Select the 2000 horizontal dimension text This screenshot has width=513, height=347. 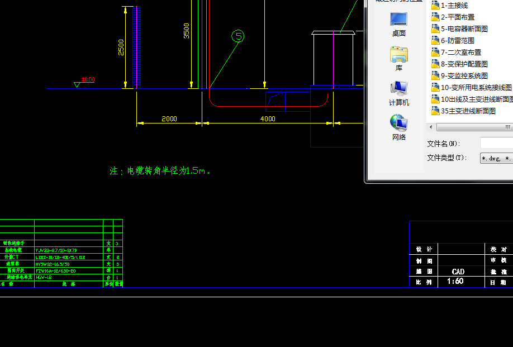[169, 118]
